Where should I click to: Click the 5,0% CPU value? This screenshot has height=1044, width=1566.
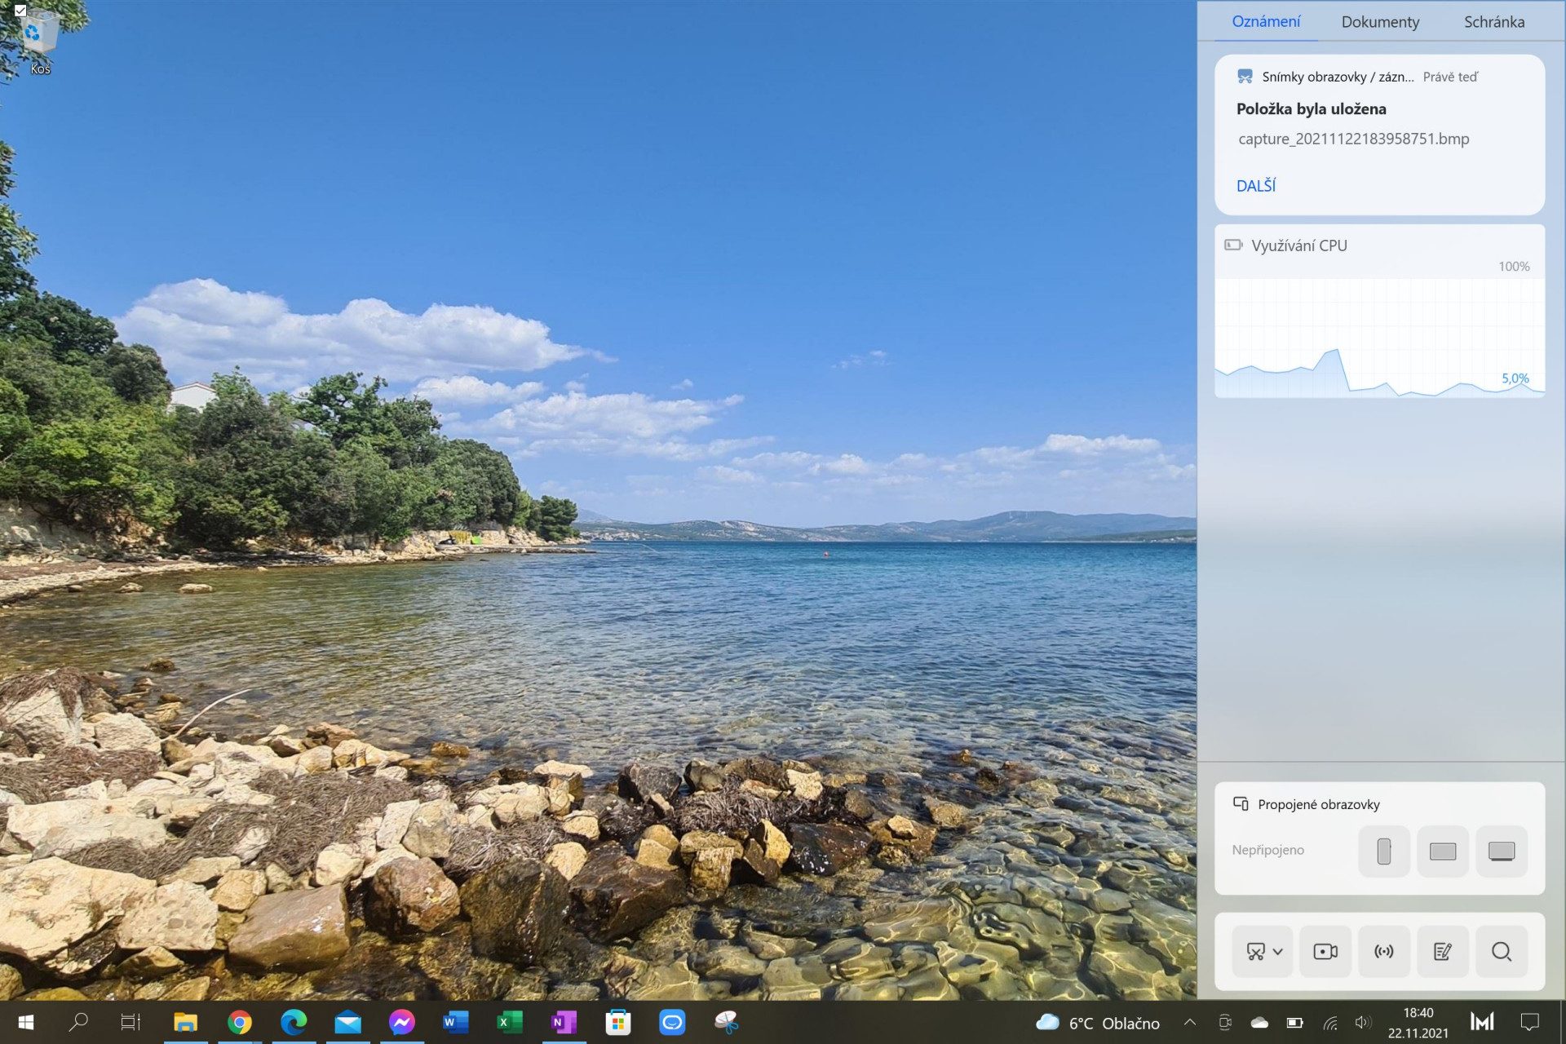click(x=1515, y=378)
